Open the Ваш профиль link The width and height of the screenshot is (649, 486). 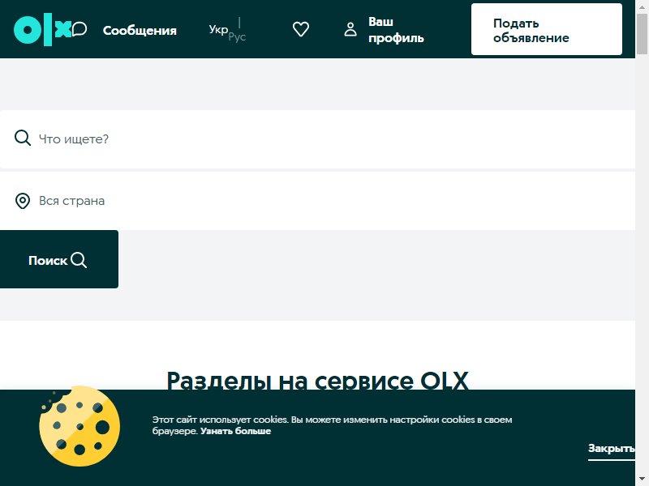(x=396, y=30)
